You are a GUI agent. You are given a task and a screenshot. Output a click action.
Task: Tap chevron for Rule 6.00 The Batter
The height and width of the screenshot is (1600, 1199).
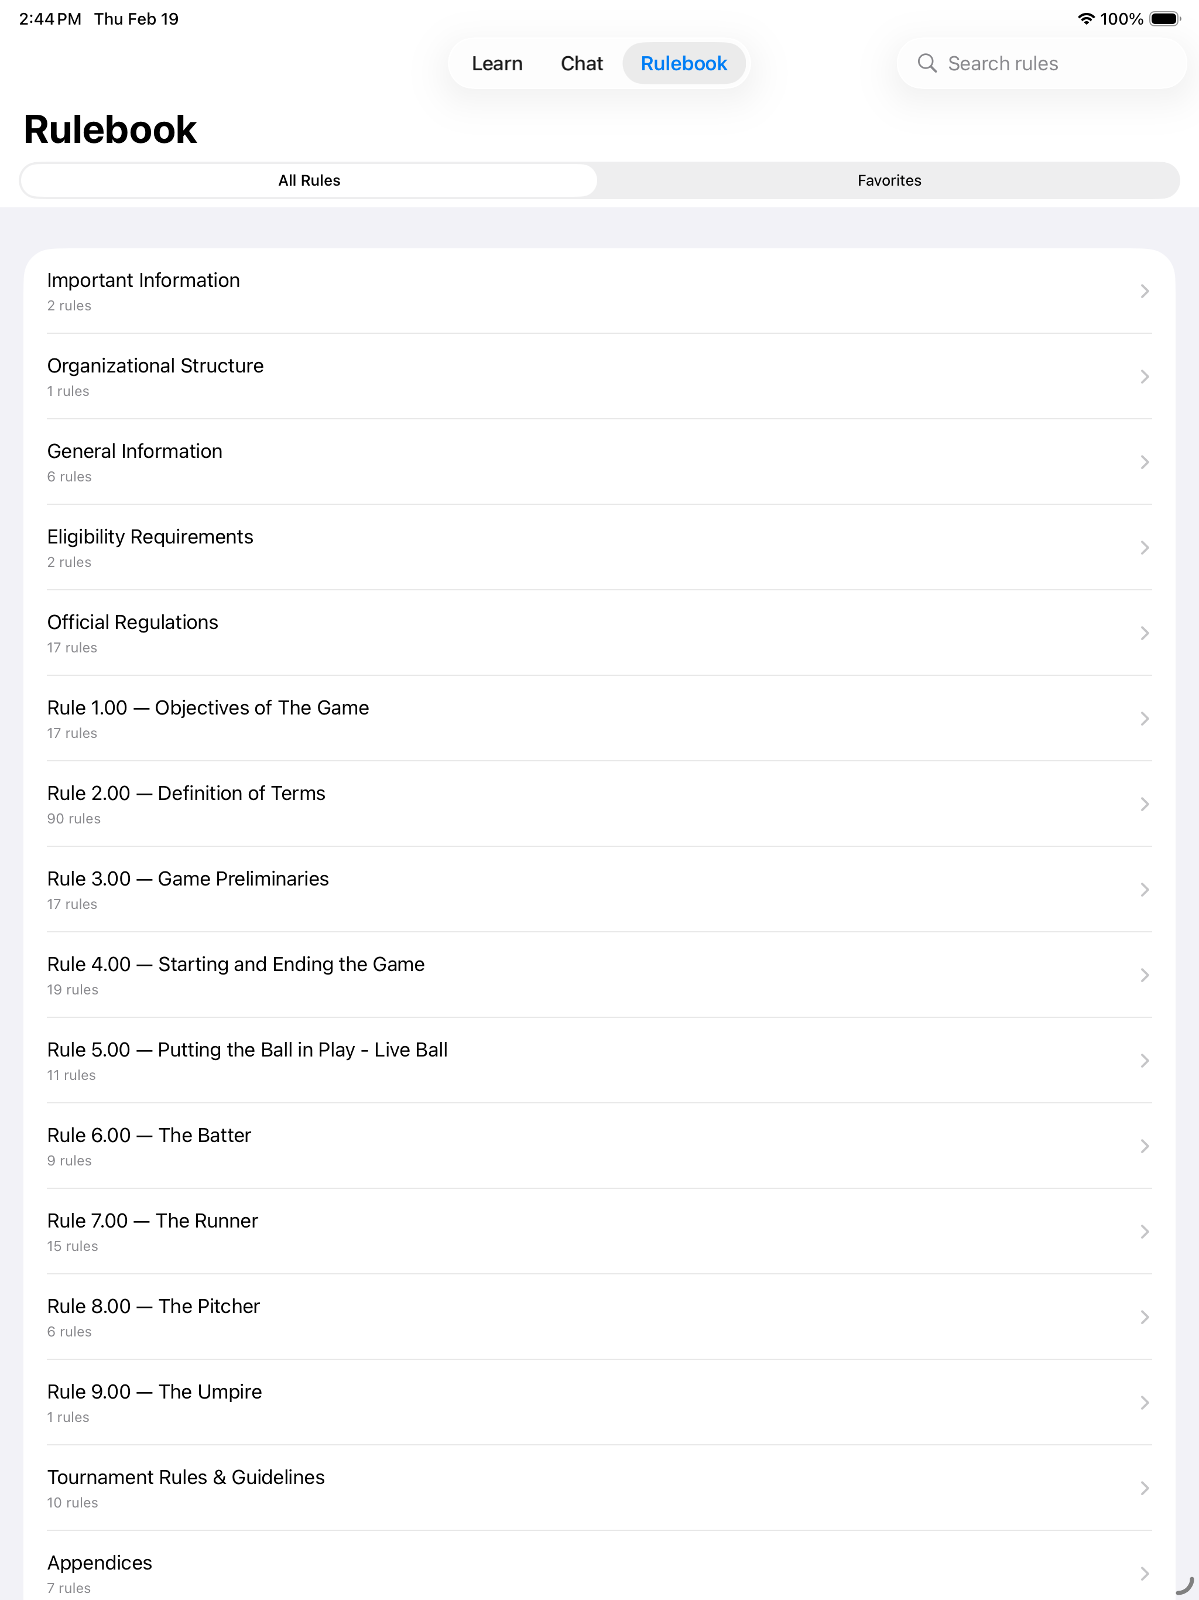pos(1144,1147)
